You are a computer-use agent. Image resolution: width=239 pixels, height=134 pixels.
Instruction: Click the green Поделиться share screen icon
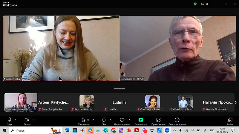[141, 120]
